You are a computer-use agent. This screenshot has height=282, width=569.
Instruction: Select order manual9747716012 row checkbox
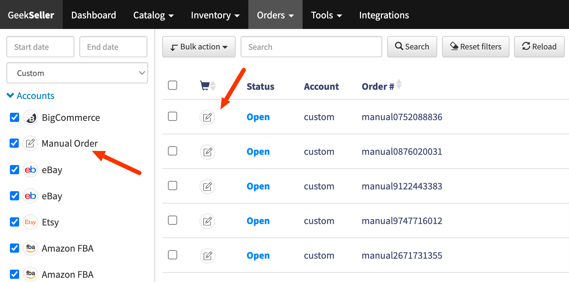tap(173, 220)
